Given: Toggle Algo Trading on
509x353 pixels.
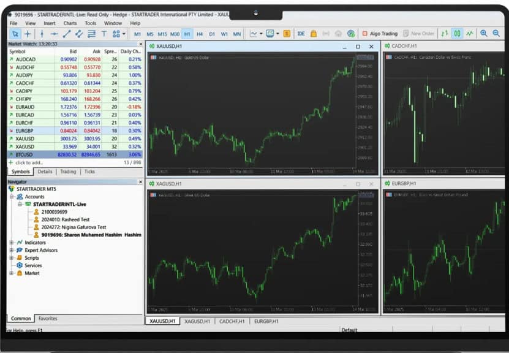Looking at the screenshot, I should click(379, 35).
